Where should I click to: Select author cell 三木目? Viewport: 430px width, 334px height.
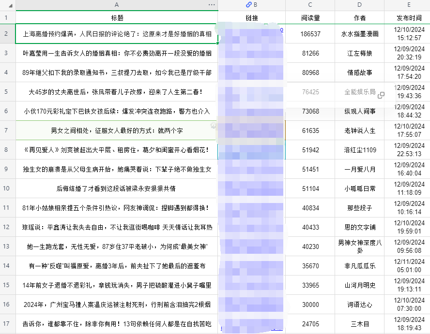[359, 323]
